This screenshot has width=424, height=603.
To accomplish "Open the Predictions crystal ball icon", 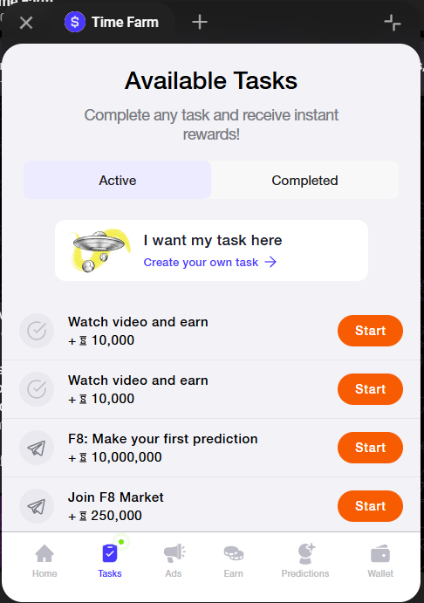I will (x=306, y=553).
